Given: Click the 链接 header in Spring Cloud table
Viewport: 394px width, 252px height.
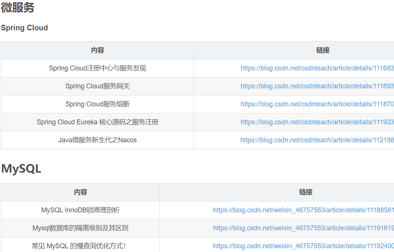Looking at the screenshot, I should coord(323,51).
